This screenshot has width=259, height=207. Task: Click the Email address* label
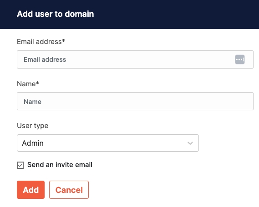click(41, 42)
